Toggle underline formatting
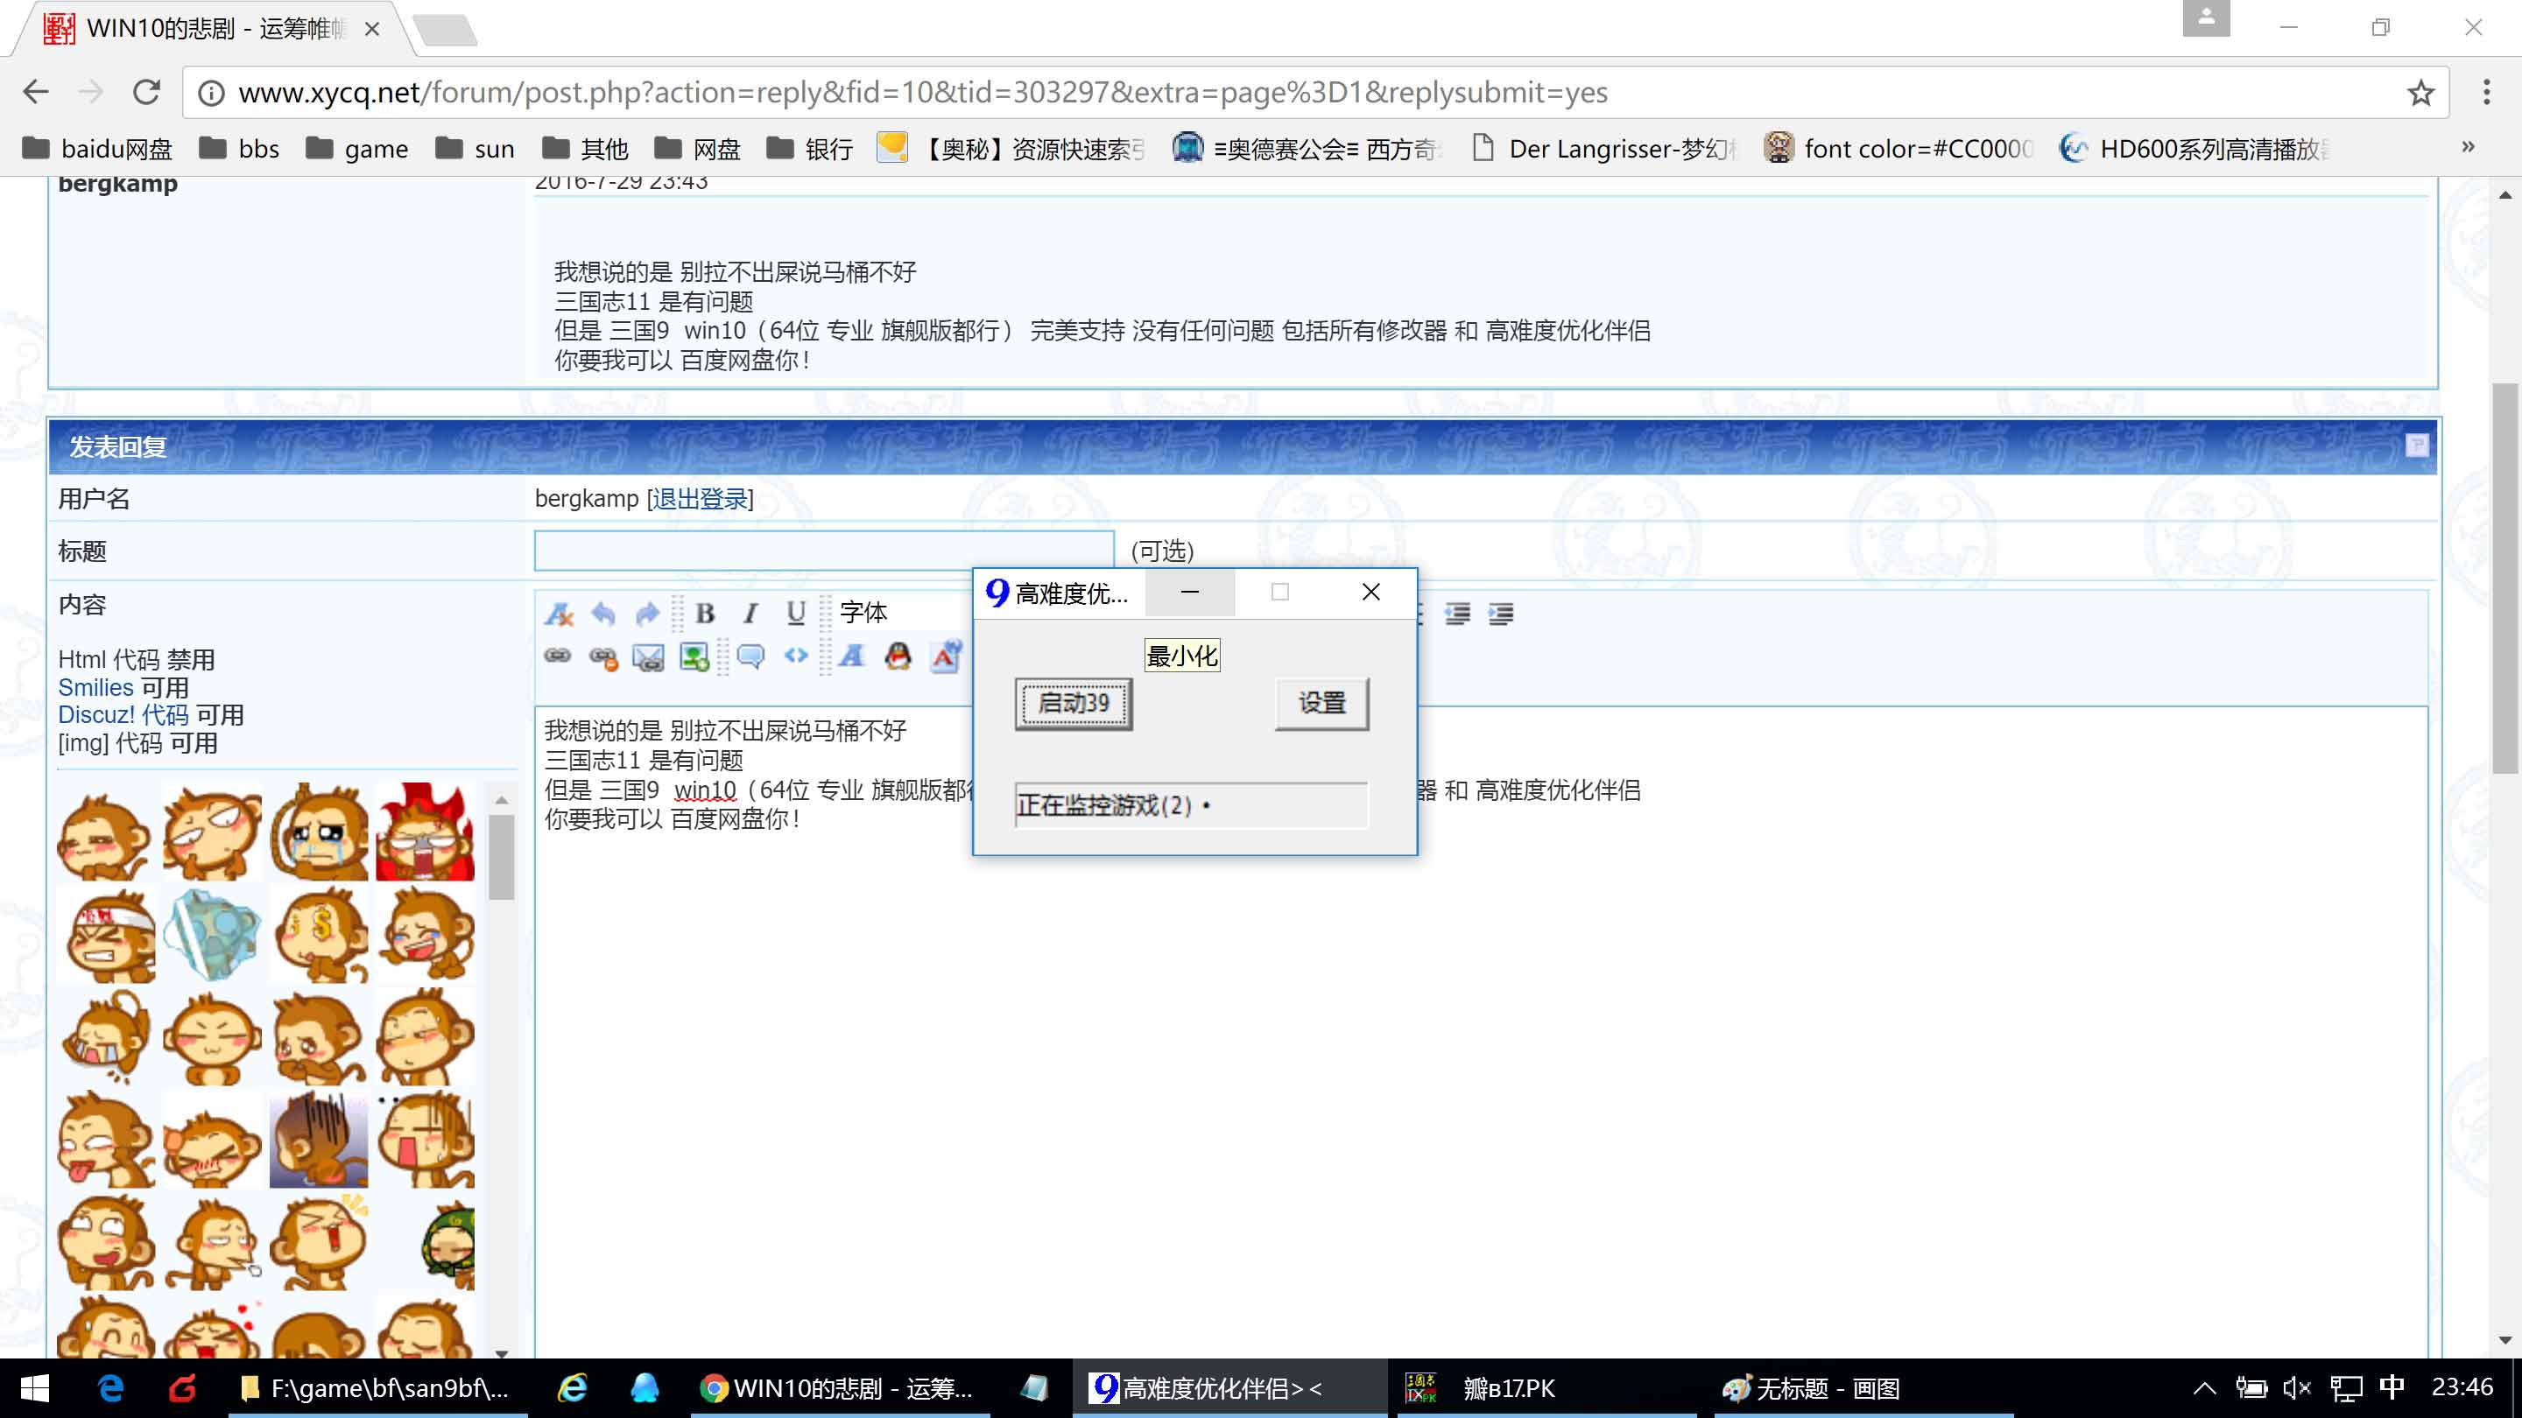This screenshot has width=2522, height=1418. [796, 614]
